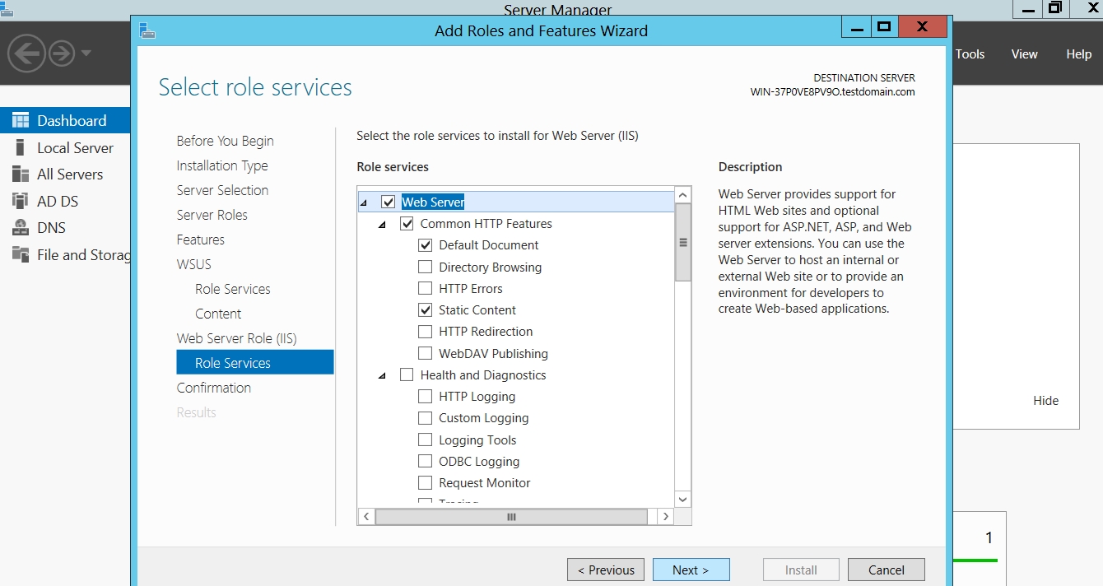Click the File and Storage icon
The width and height of the screenshot is (1103, 586).
pos(21,254)
